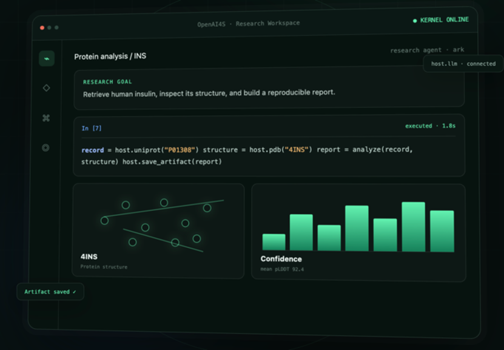Click the command-key sidebar icon
The image size is (504, 350).
pyautogui.click(x=46, y=118)
